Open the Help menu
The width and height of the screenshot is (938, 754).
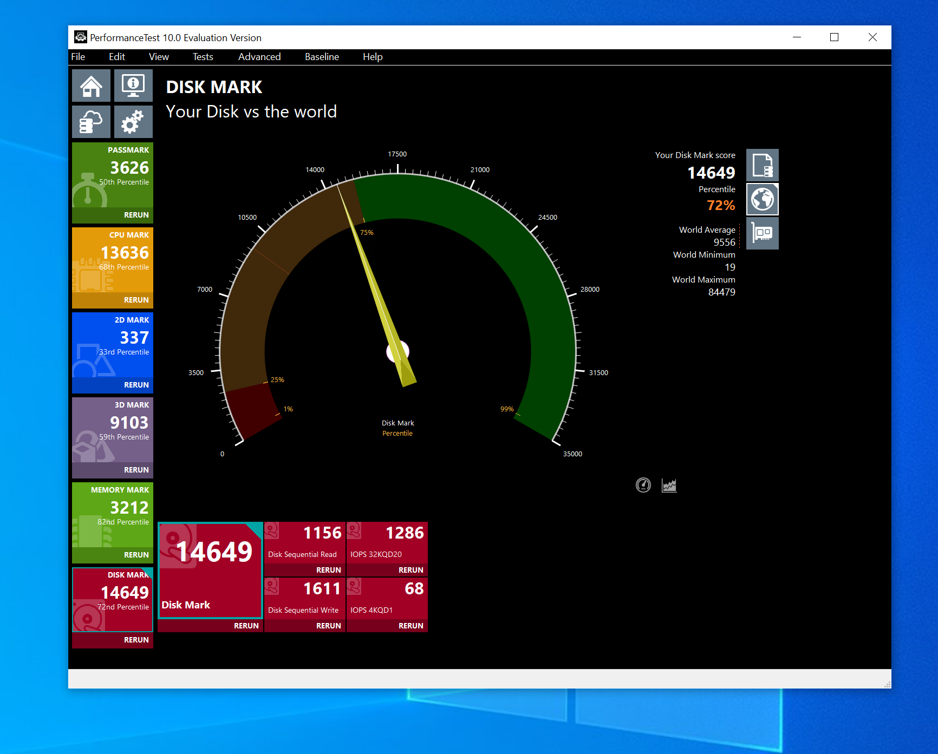point(373,57)
